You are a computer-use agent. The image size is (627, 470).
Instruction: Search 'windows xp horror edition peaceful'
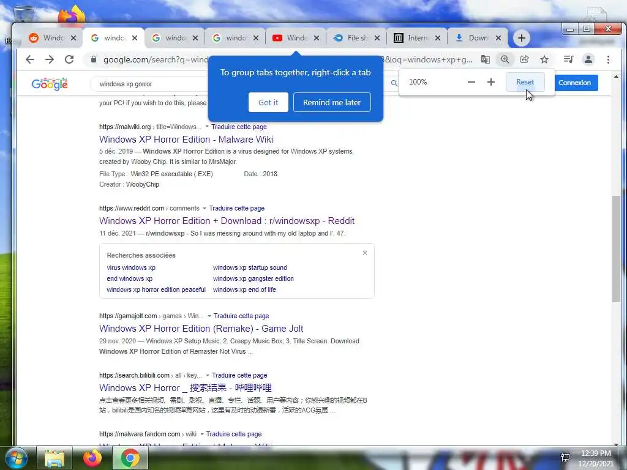click(x=156, y=289)
